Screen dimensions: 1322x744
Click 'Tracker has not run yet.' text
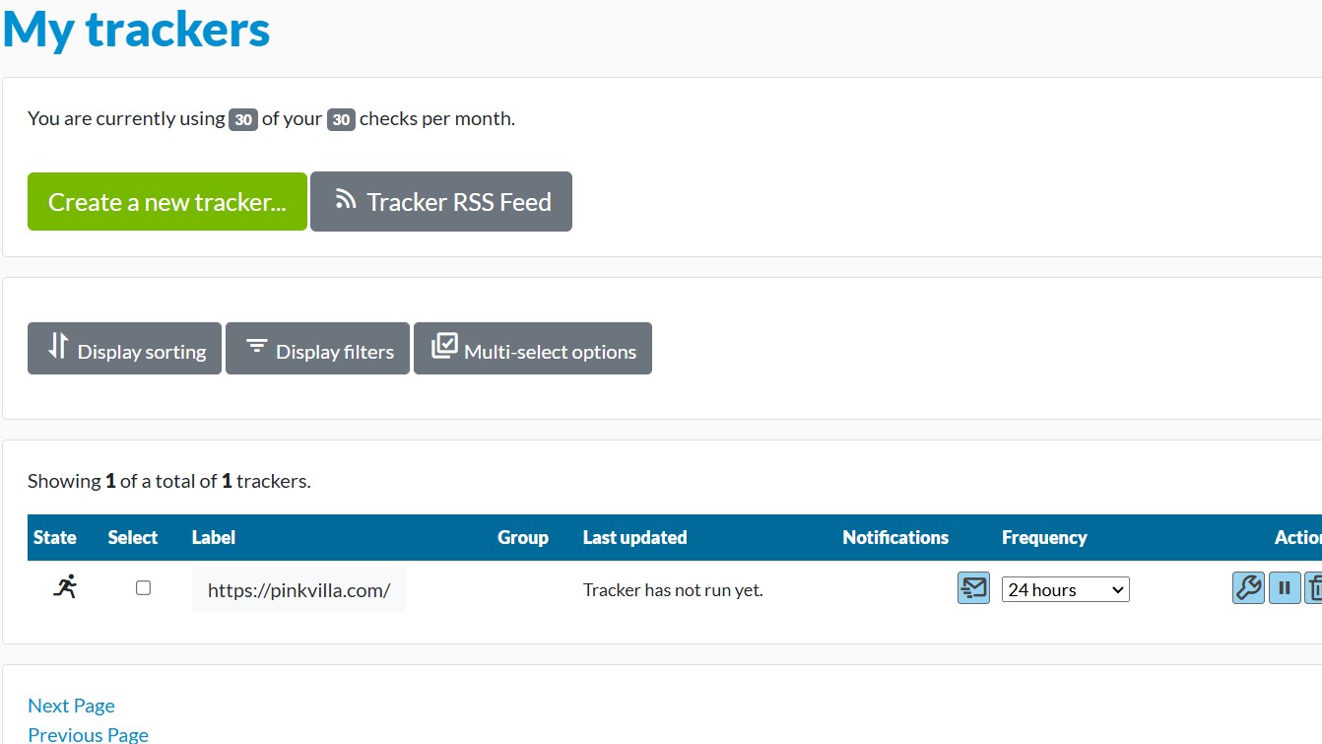coord(673,590)
